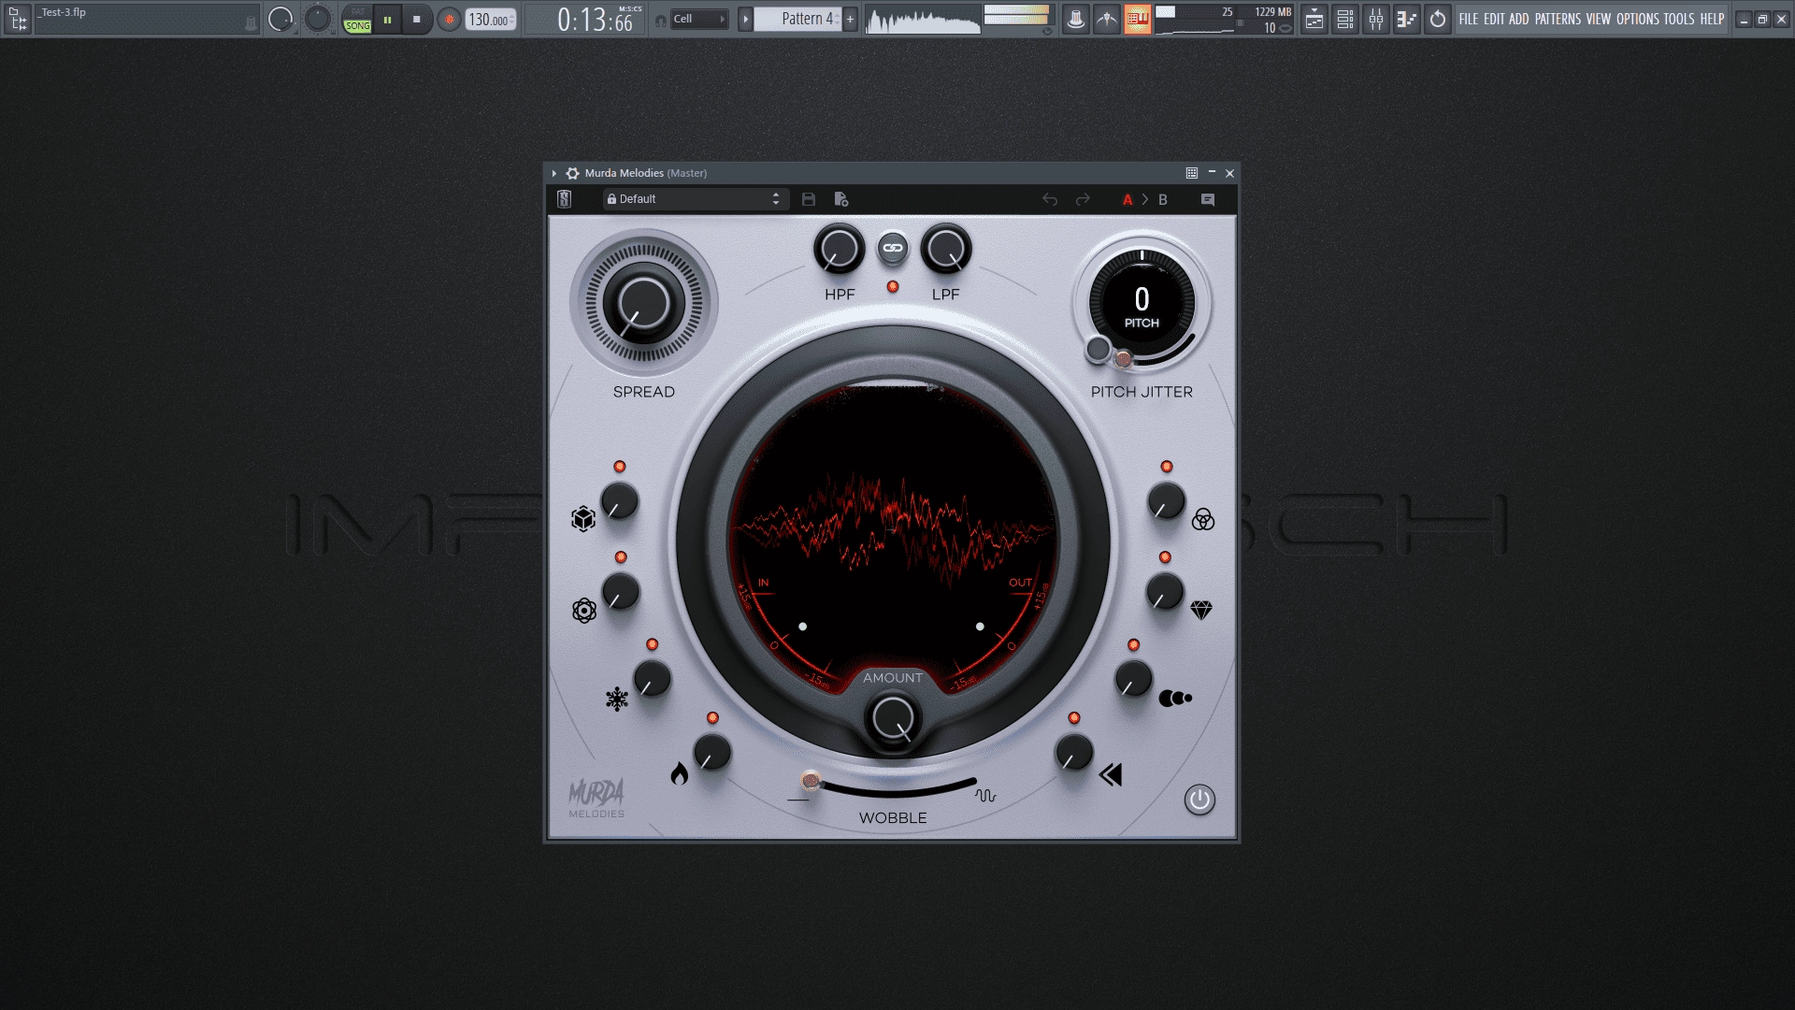Screen dimensions: 1795x1010
Task: Open the mixer view icon
Action: (1376, 19)
